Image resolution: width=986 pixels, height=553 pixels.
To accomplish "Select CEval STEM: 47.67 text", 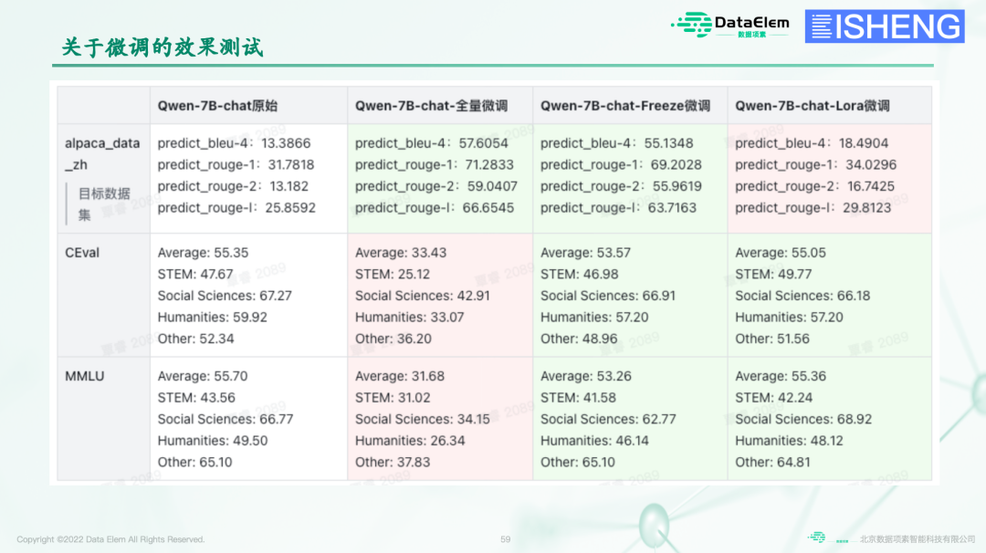I will pos(195,274).
